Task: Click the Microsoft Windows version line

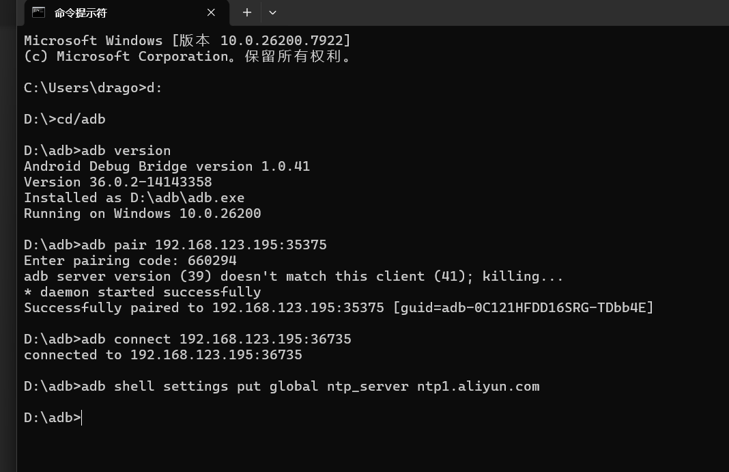Action: pos(187,41)
